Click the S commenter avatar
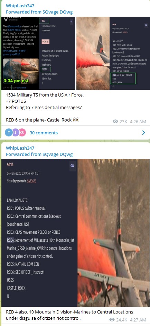Image resolution: width=150 pixels, height=326 pixels. click(16, 133)
